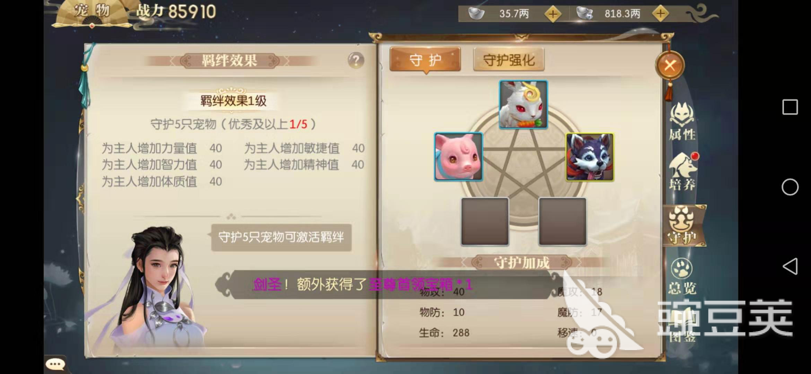Screen dimensions: 811x374
Task: Click the question mark help icon
Action: coord(356,61)
